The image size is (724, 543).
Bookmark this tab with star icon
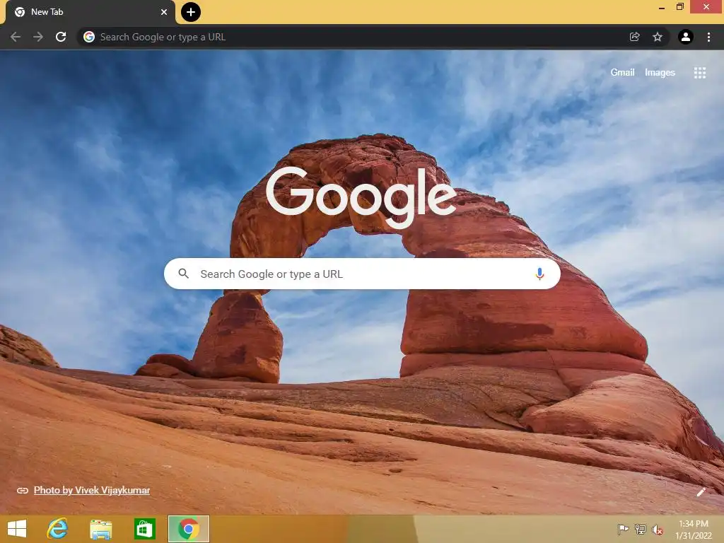[x=658, y=37]
